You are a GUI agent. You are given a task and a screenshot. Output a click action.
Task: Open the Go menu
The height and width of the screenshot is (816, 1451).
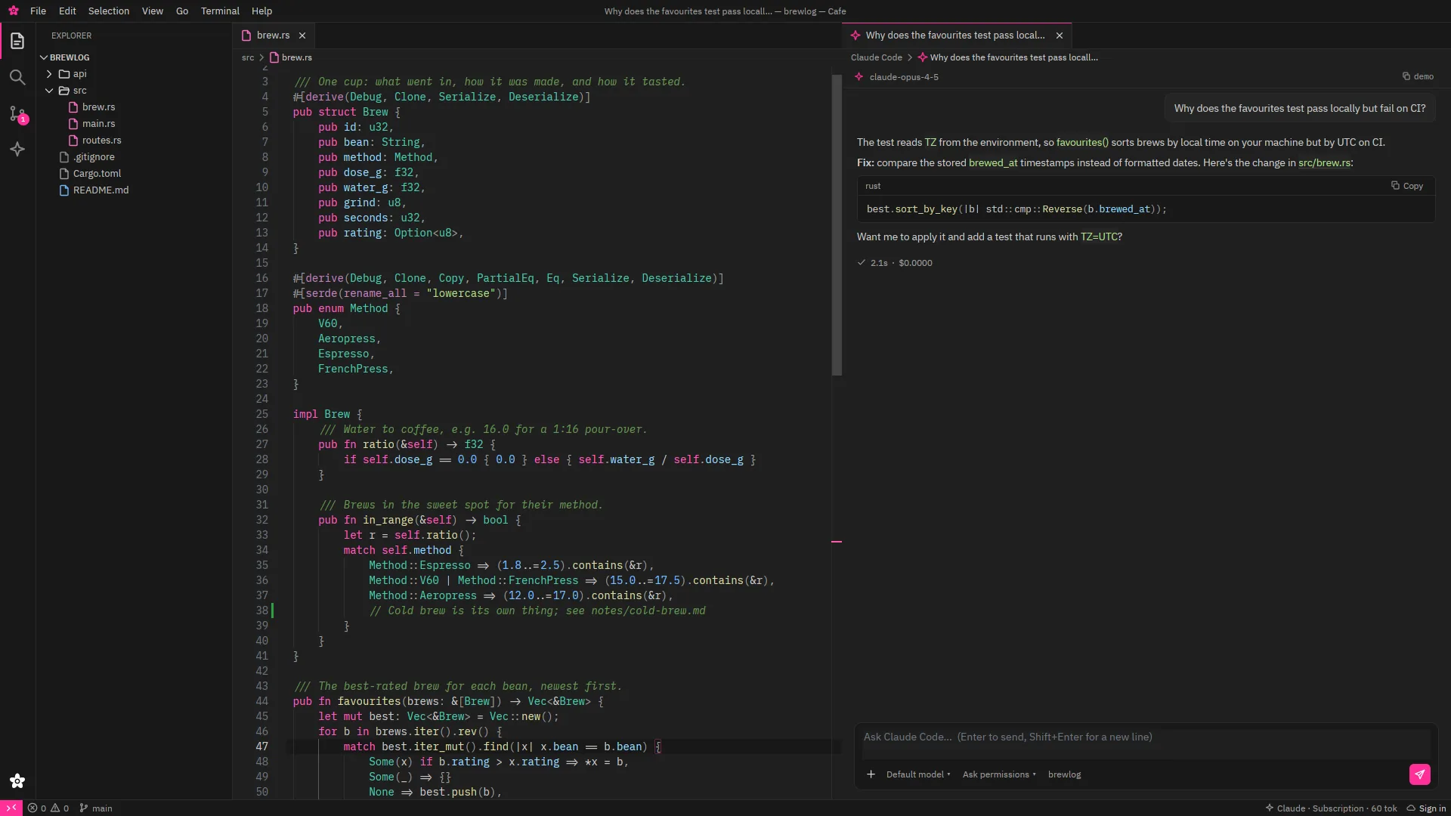(x=182, y=11)
